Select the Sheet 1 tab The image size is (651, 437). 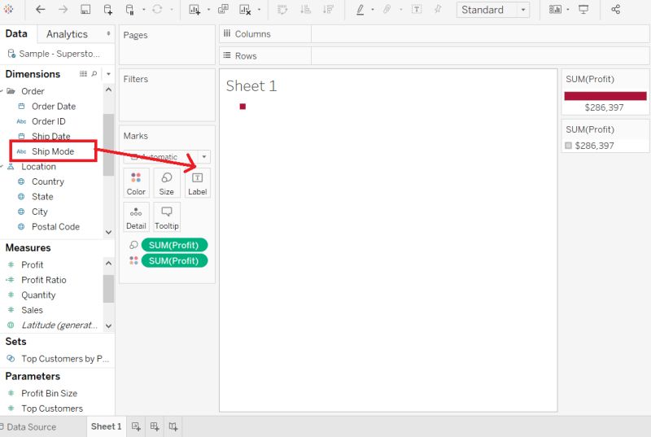click(106, 426)
